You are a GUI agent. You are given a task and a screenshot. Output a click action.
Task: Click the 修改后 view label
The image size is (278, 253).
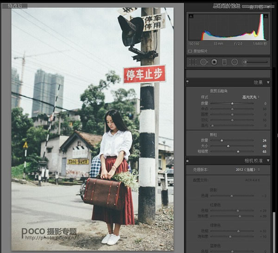point(15,6)
